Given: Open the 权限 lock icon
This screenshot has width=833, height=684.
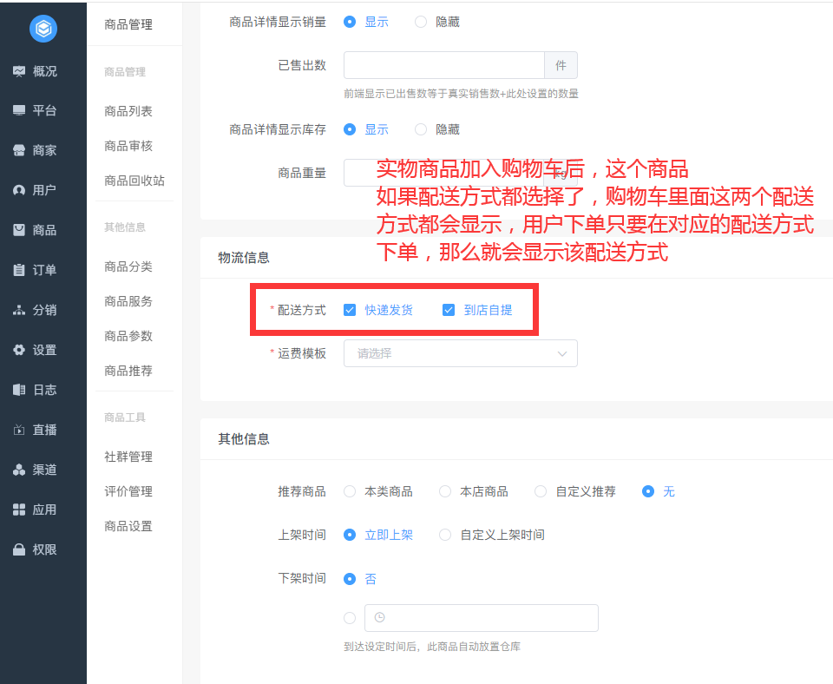Looking at the screenshot, I should click(19, 549).
